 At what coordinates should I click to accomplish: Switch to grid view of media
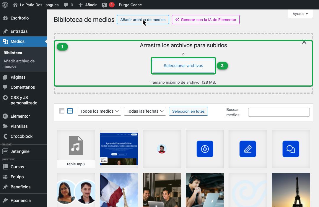(x=70, y=111)
